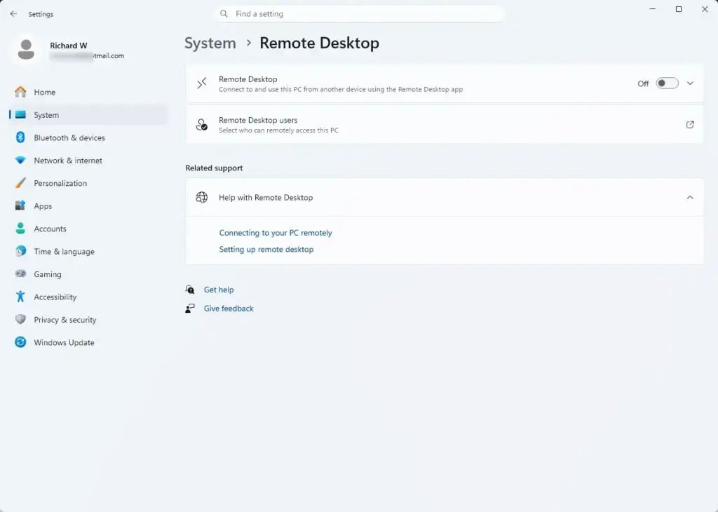Click the Windows Update sync icon

(x=20, y=342)
